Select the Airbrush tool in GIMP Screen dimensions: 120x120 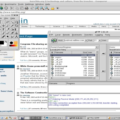point(12,33)
